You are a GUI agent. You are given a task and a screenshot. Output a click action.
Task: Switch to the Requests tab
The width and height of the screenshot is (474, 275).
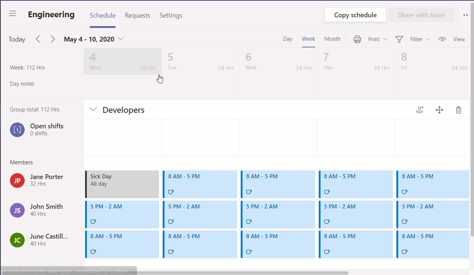137,15
